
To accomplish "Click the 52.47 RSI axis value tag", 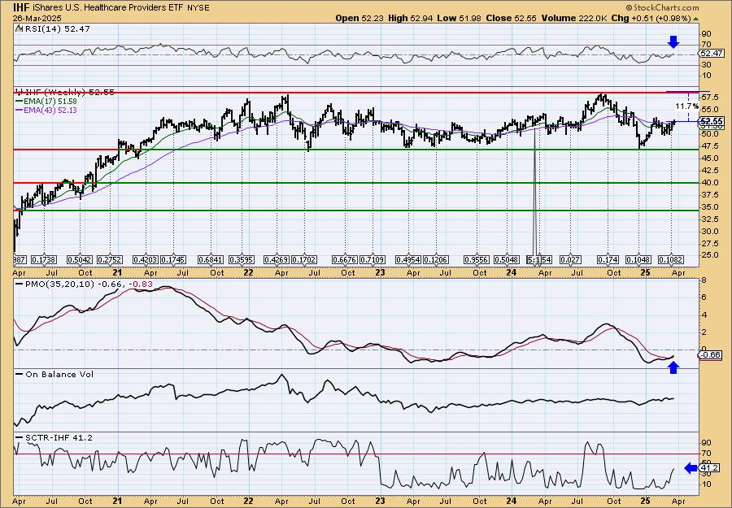I will pyautogui.click(x=711, y=54).
